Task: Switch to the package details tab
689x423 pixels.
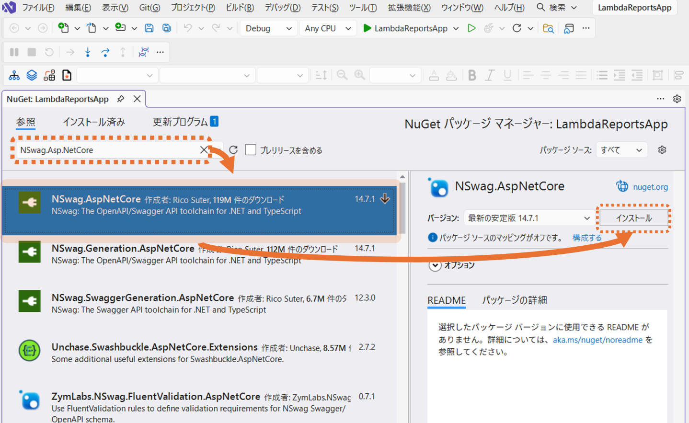Action: coord(514,300)
